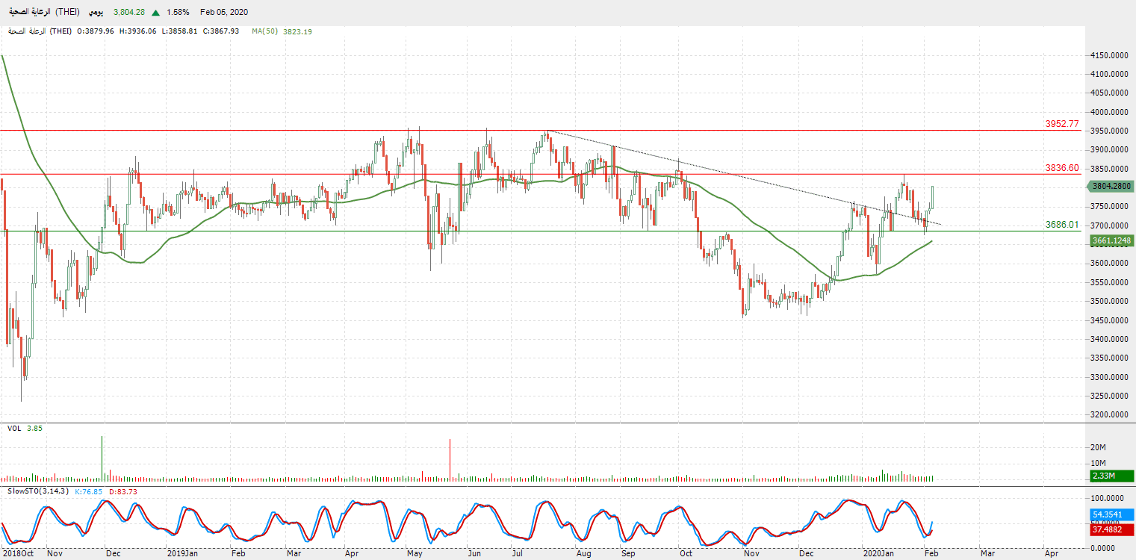Click the 1.58% change value
Screen dimensions: 1136x560
[179, 13]
